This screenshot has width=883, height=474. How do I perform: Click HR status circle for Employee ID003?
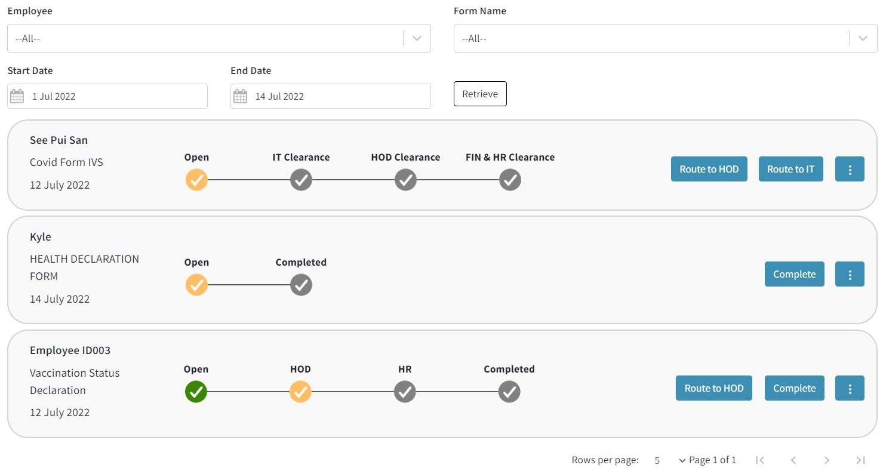(x=405, y=392)
